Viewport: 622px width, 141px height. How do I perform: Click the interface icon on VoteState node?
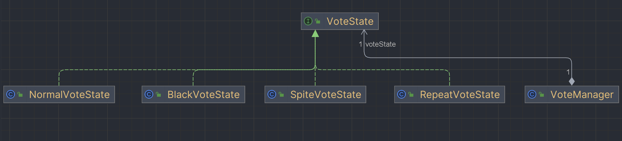tap(308, 21)
